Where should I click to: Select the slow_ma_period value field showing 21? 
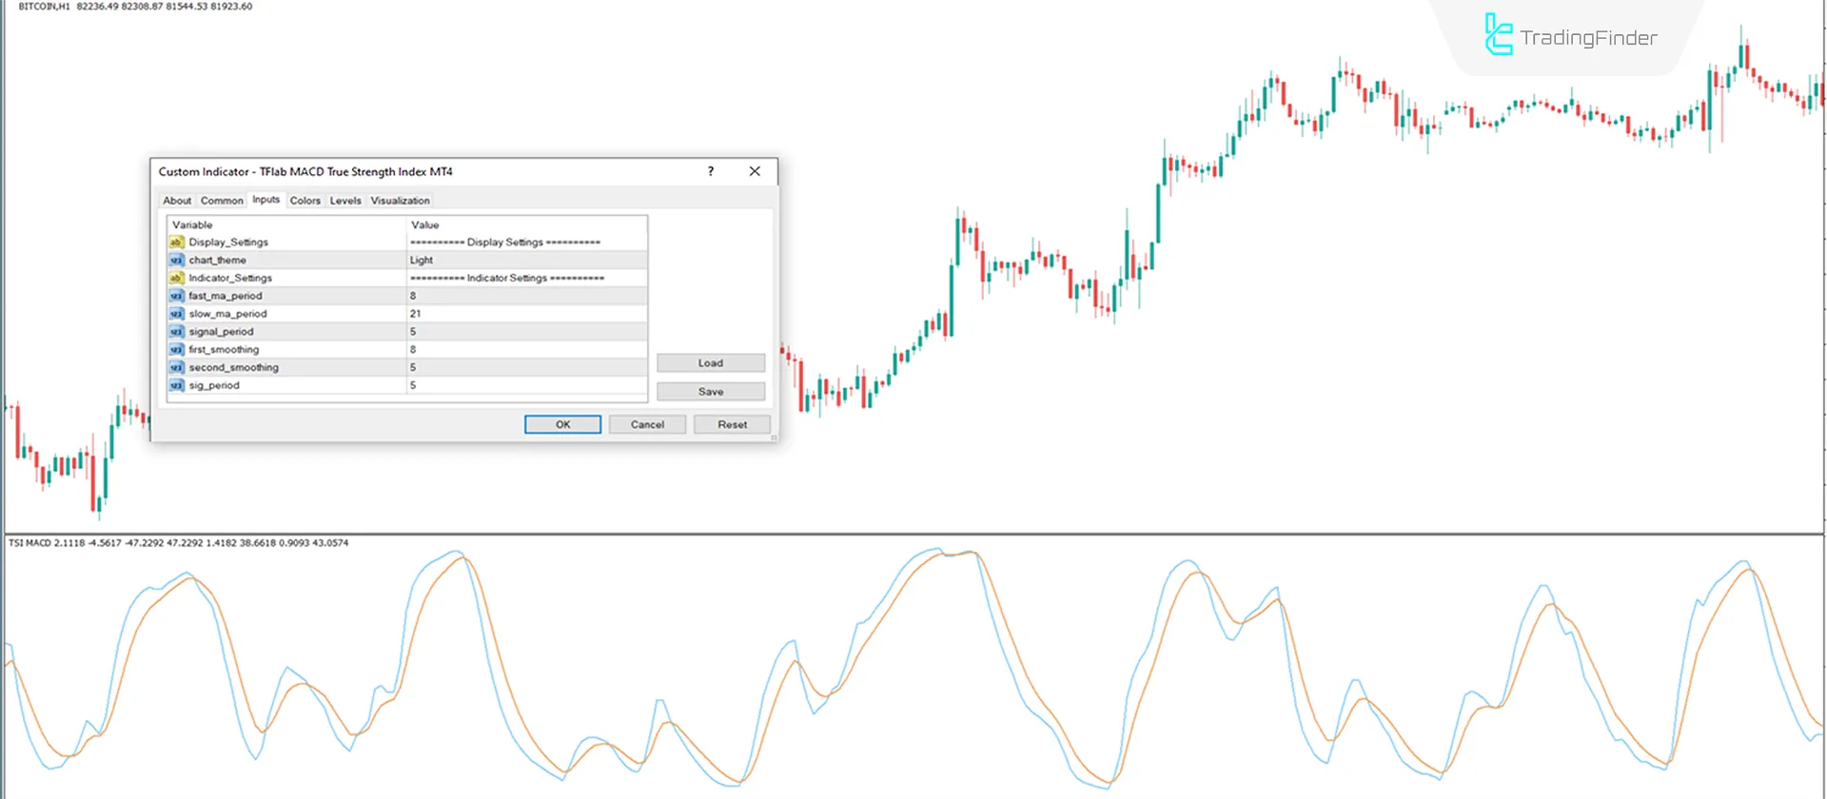point(526,314)
